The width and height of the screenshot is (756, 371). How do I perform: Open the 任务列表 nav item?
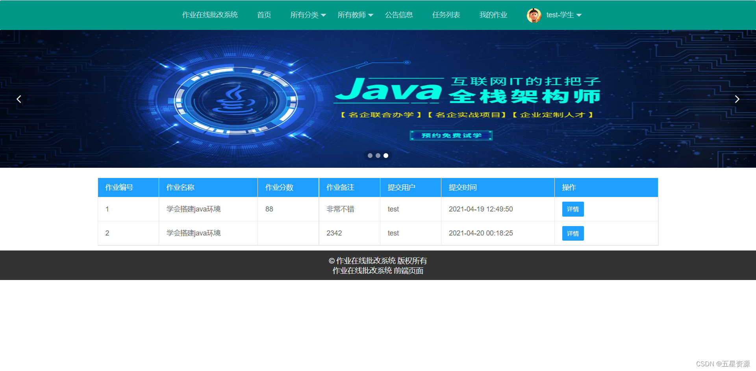pyautogui.click(x=446, y=15)
